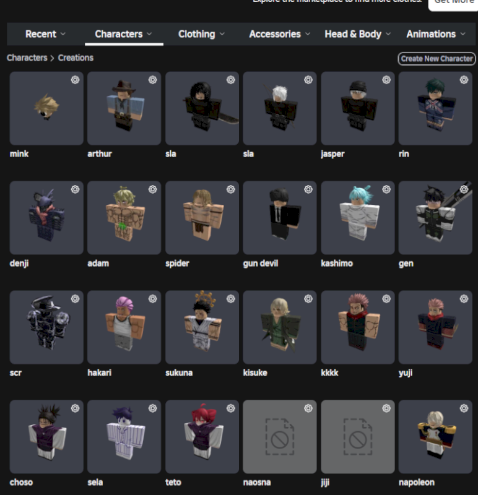Viewport: 478px width, 495px height.
Task: Click the adam character name
Action: [x=98, y=264]
